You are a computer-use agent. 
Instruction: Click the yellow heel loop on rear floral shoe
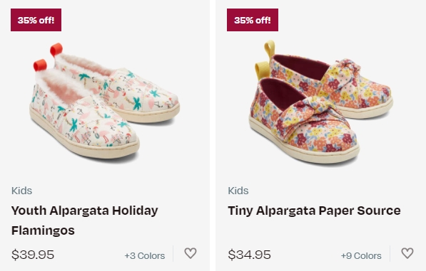pos(270,49)
